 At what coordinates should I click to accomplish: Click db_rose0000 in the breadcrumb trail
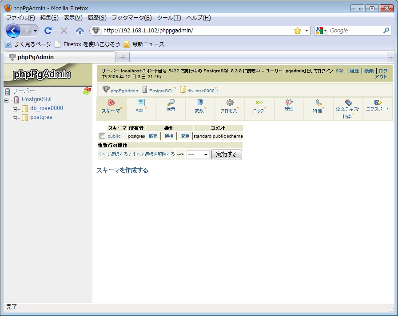click(201, 91)
